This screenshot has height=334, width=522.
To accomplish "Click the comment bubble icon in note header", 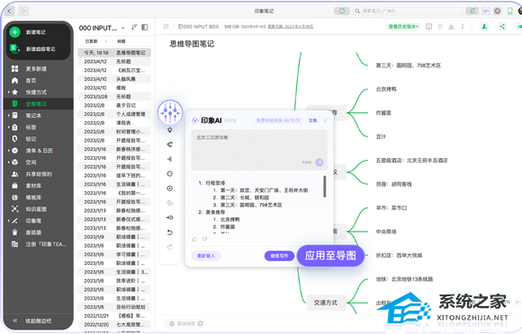I will (x=428, y=27).
